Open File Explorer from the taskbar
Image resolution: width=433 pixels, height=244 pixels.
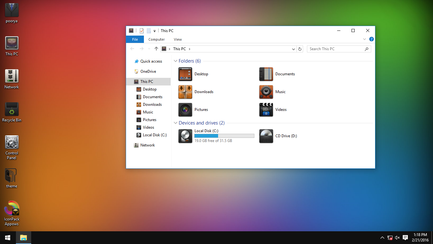(x=23, y=237)
